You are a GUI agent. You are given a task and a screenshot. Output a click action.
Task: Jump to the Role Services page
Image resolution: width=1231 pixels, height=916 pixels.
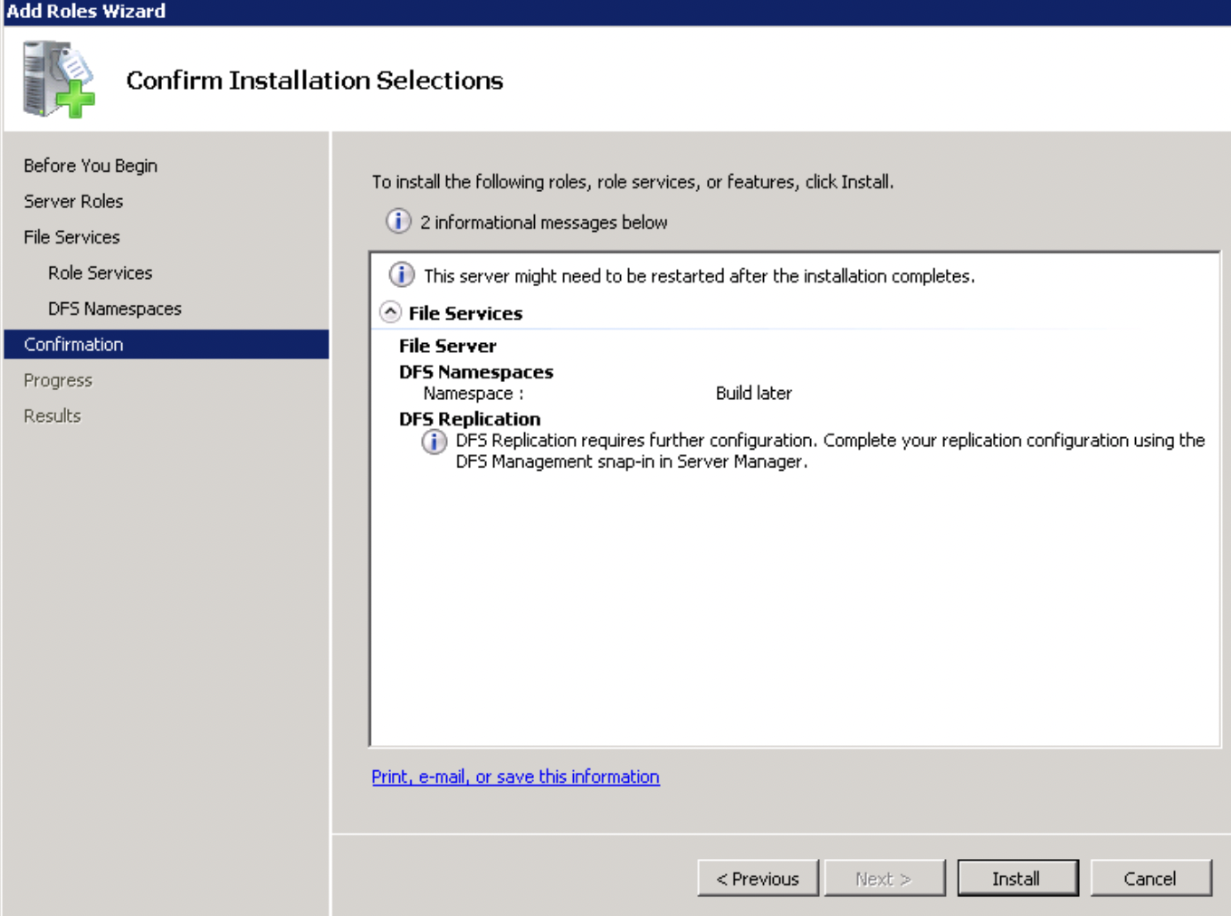pos(100,272)
